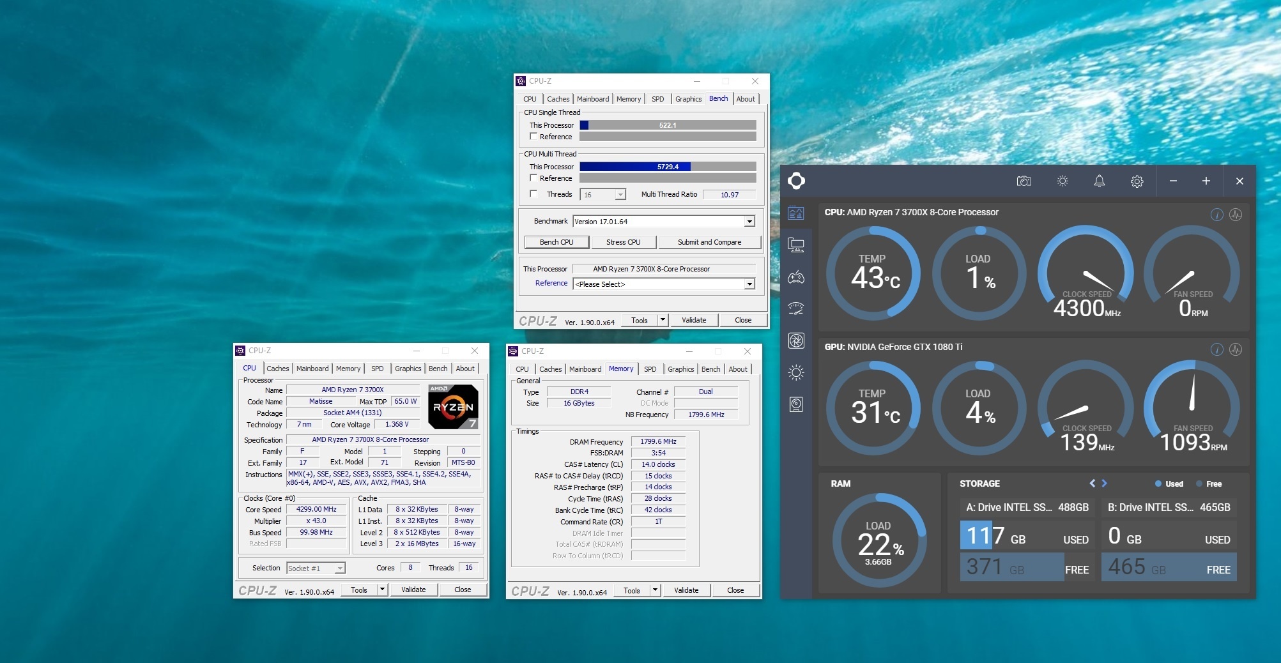Open Tools dropdown arrow in Bench window
The height and width of the screenshot is (663, 1281).
point(663,320)
